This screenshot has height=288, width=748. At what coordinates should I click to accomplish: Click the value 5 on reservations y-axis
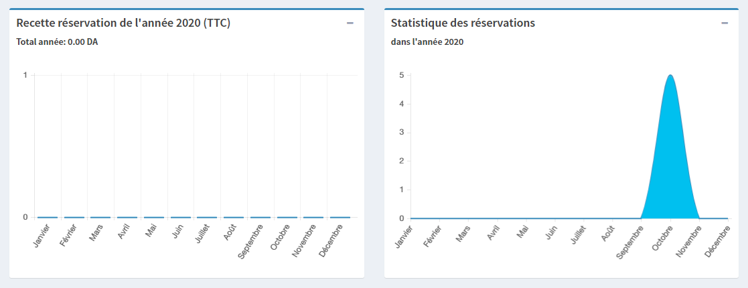[400, 75]
